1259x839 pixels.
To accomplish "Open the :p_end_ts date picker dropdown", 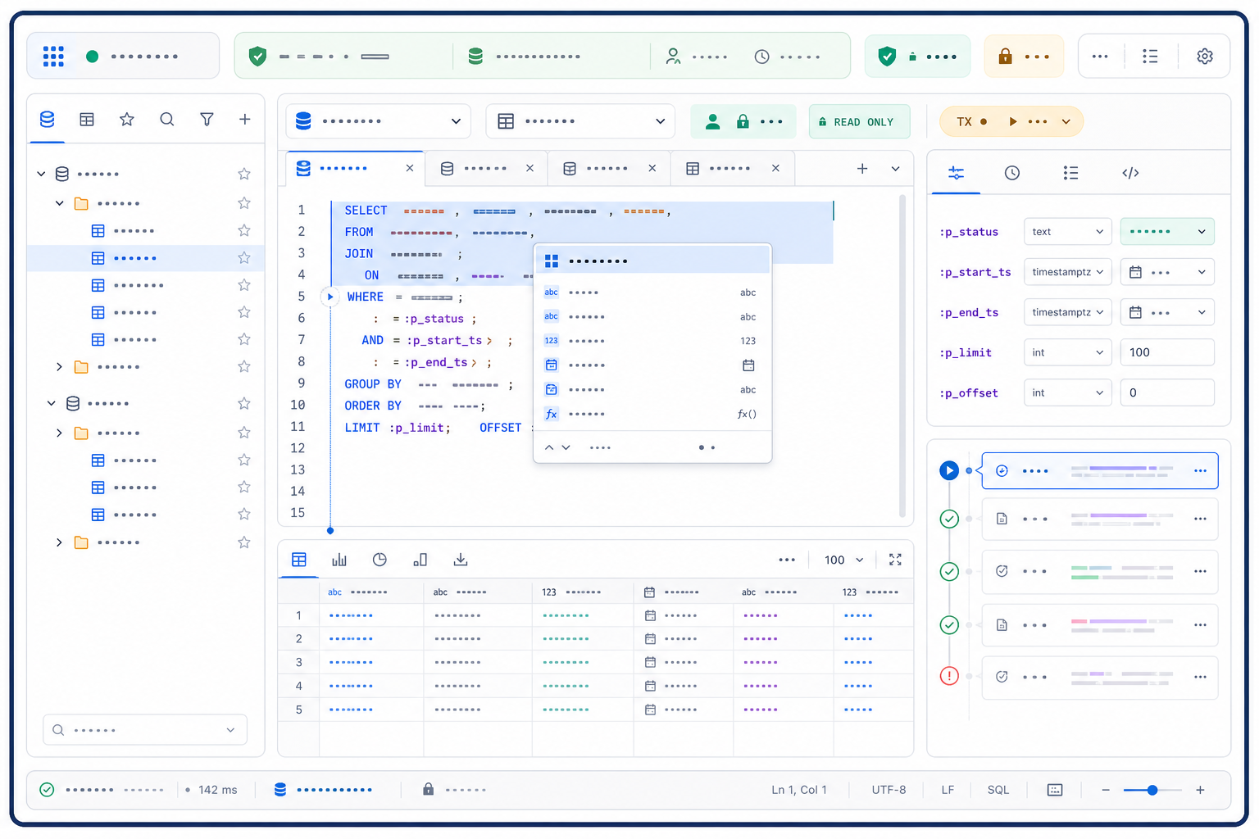I will coord(1167,312).
